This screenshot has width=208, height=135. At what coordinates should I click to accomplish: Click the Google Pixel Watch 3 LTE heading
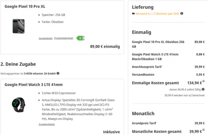[33, 85]
